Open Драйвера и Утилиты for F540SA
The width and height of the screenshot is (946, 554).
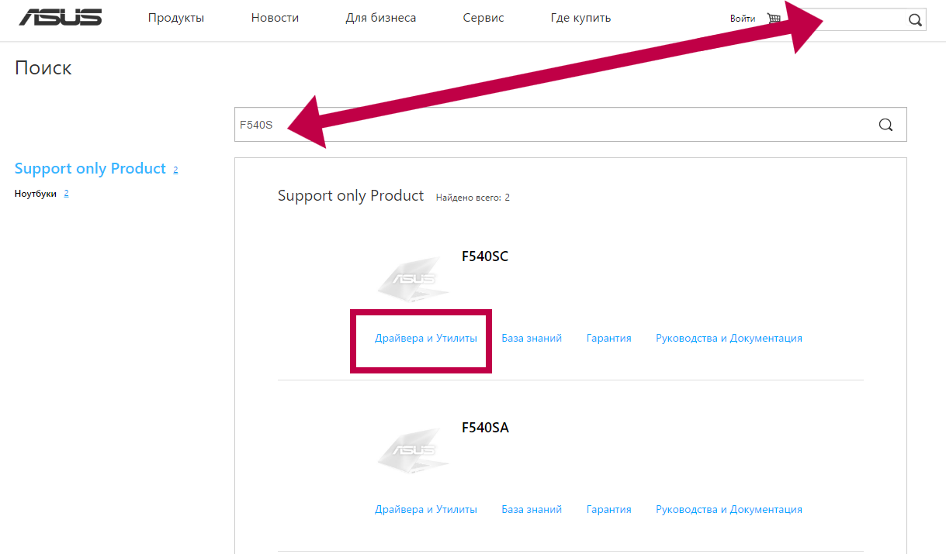point(425,510)
